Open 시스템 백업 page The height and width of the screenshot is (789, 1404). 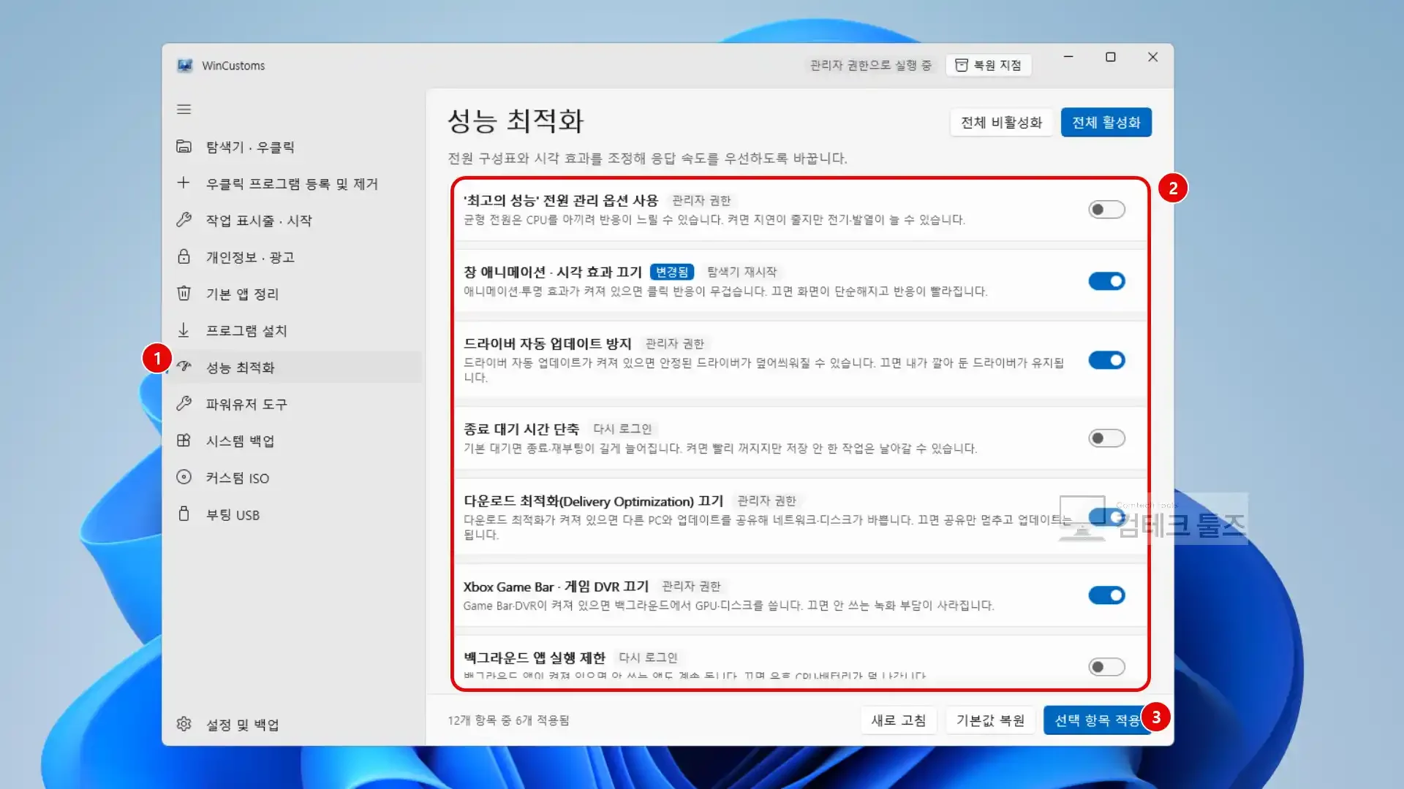point(295,441)
